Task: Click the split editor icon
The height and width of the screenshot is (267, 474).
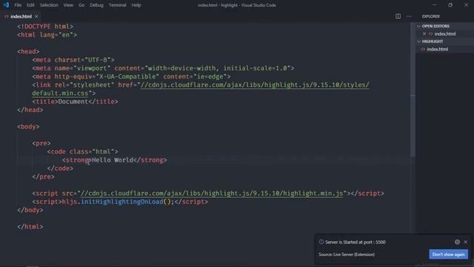Action: click(398, 16)
